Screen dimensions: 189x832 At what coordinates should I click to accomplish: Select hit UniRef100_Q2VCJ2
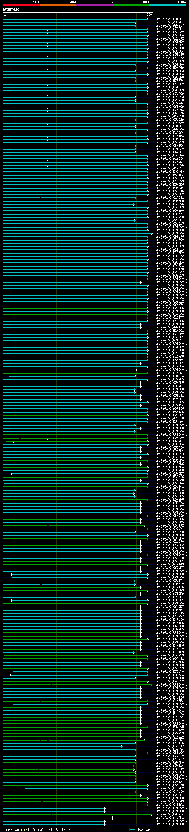pyautogui.click(x=170, y=38)
